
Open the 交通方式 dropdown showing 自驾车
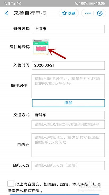pos(68,115)
